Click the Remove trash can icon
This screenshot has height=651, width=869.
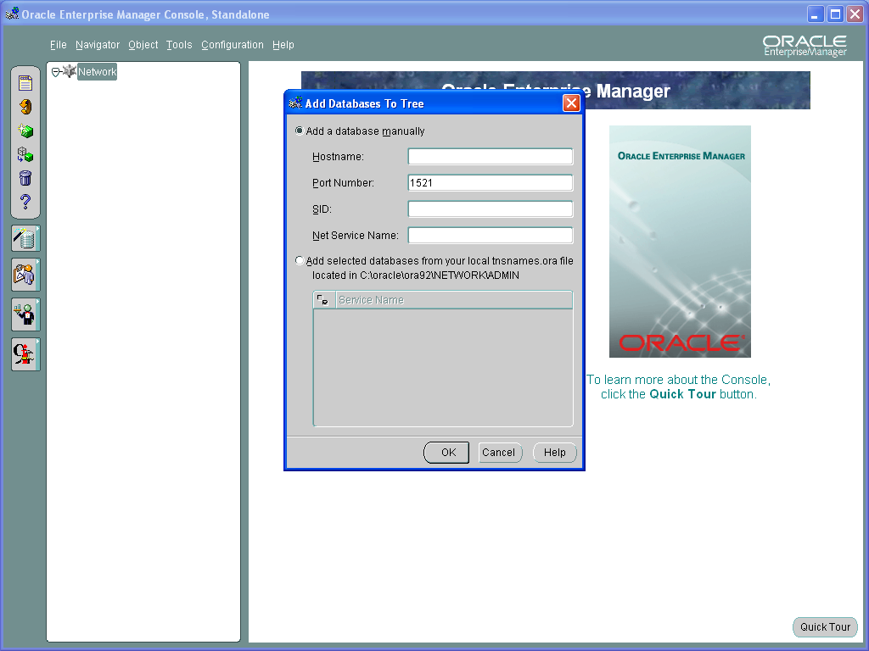click(25, 178)
